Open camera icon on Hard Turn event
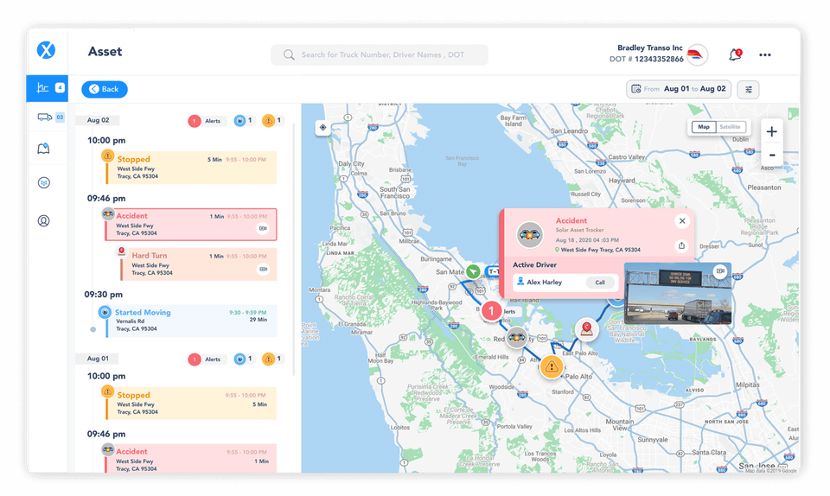 [x=263, y=269]
